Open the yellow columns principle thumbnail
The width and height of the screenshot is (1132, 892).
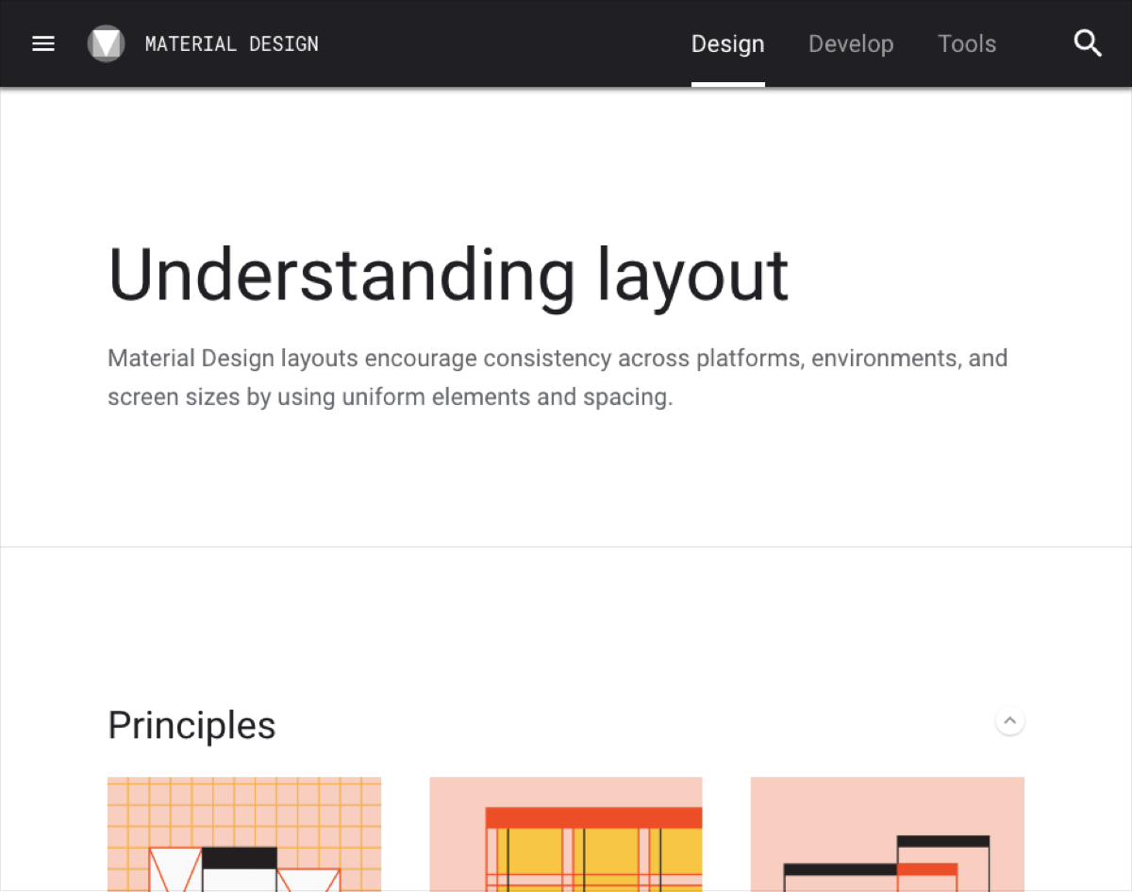(x=566, y=833)
